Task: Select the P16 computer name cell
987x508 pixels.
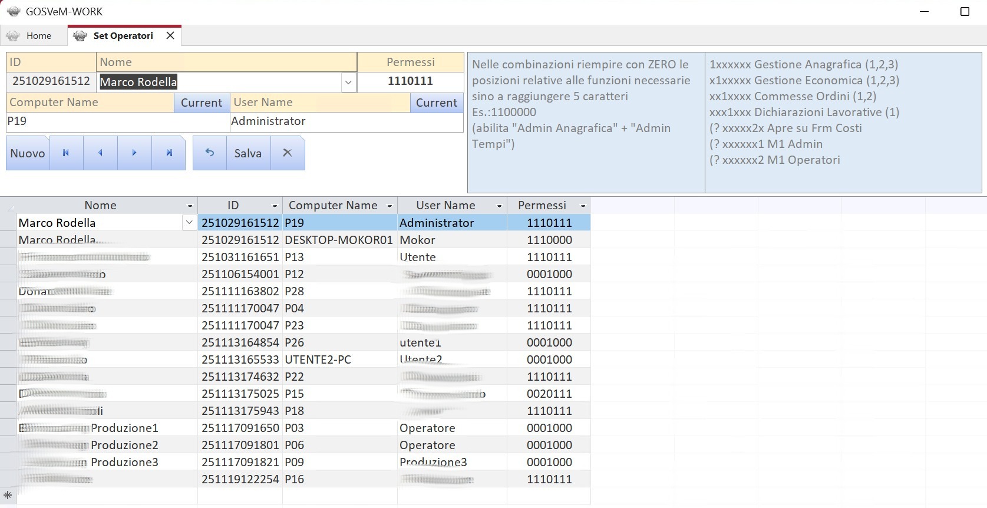Action: point(339,479)
